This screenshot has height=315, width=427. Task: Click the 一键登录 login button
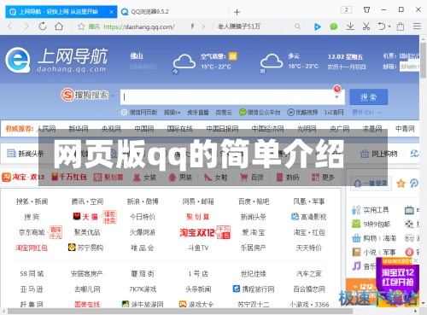[371, 184]
